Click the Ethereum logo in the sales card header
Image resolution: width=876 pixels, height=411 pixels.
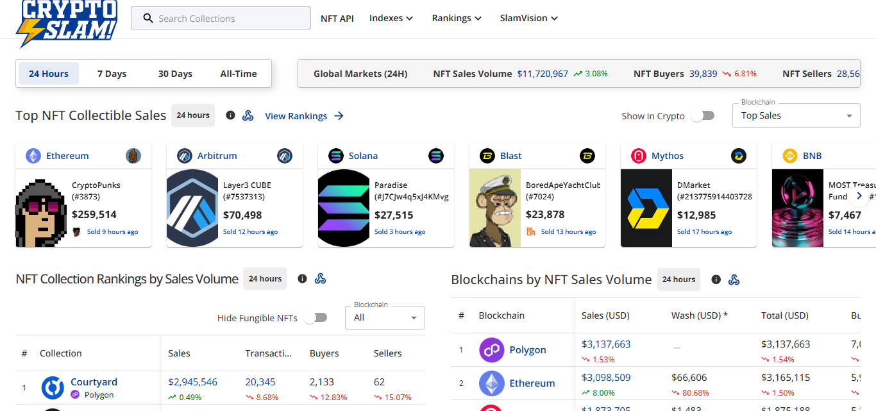[33, 156]
